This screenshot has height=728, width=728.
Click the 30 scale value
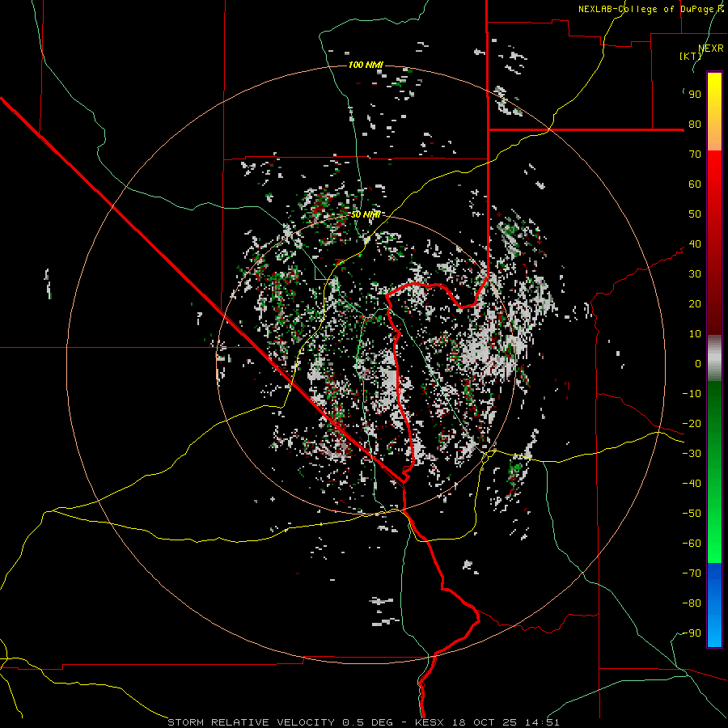coord(695,274)
